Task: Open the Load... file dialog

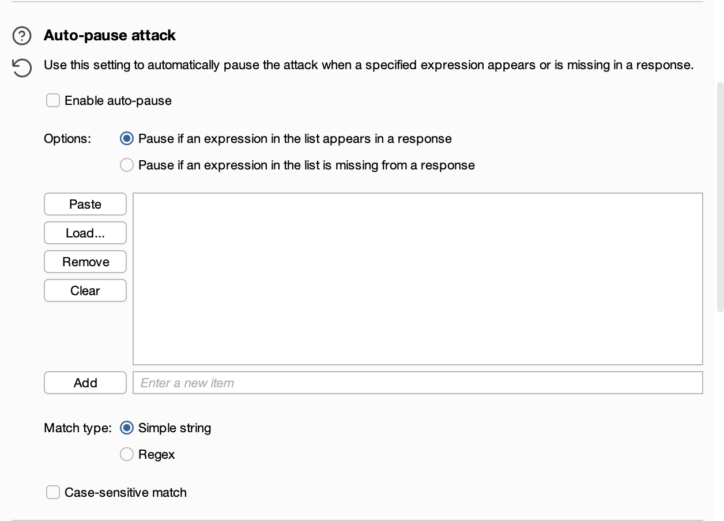Action: (85, 233)
